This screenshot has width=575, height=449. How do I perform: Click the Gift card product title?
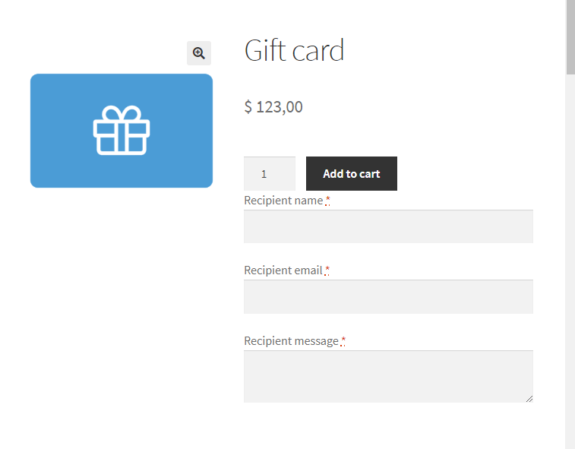294,50
